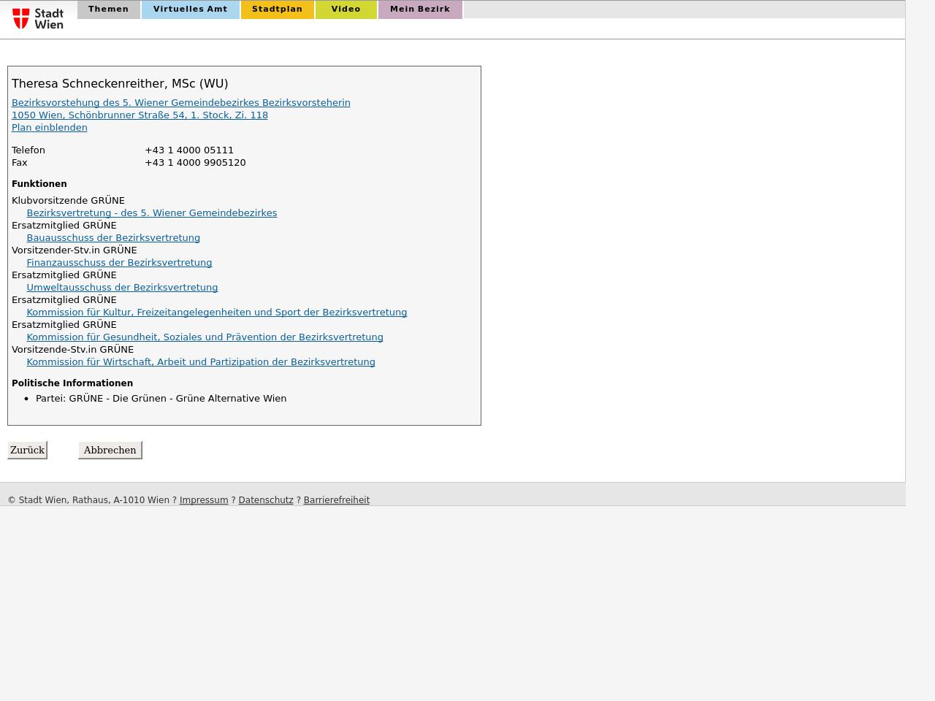Viewport: 935px width, 701px height.
Task: Visit Finanzausschuss der Bezirksvertretung link
Action: (x=119, y=263)
